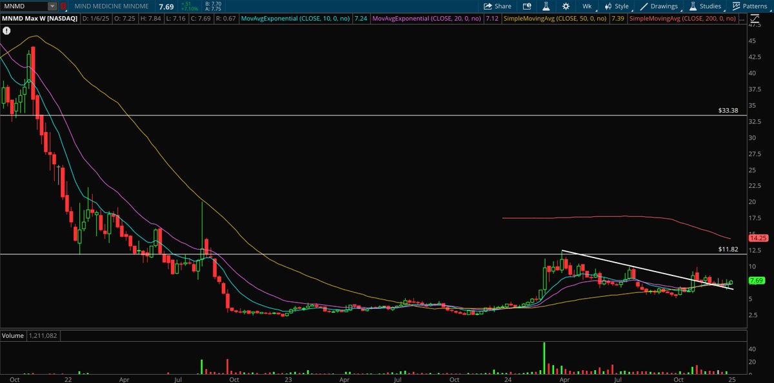Viewport: 774px width, 383px height.
Task: Click the last price 7.69 in header
Action: pos(168,6)
